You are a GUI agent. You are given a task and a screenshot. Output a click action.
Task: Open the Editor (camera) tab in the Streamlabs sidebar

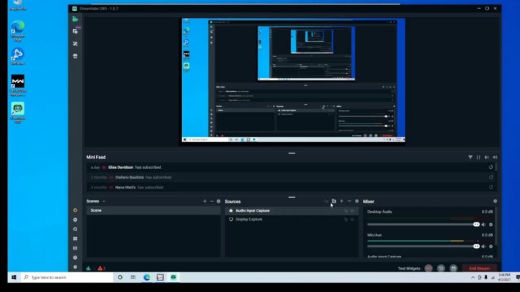[75, 19]
